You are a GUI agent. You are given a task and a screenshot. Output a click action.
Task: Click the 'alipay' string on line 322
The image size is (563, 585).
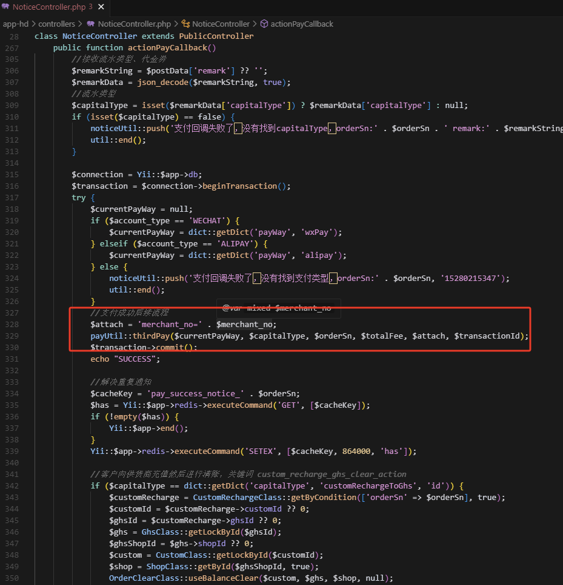(319, 255)
